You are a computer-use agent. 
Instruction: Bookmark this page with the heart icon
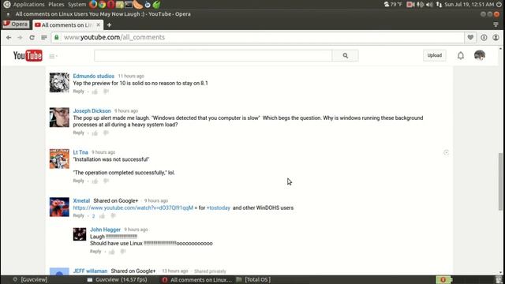pos(470,37)
